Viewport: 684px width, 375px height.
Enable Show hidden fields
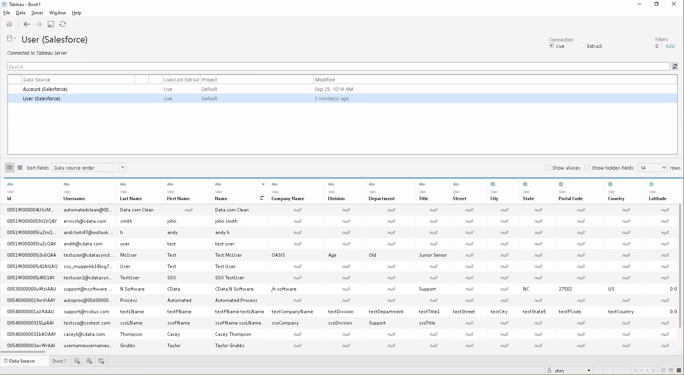pyautogui.click(x=588, y=168)
